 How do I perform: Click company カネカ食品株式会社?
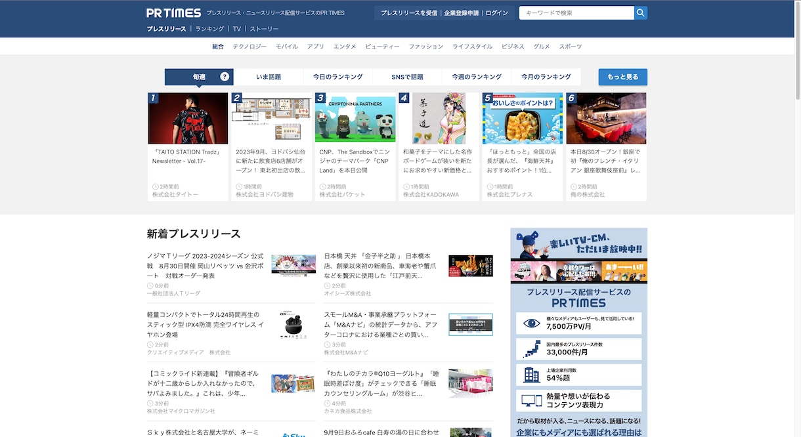click(x=348, y=411)
